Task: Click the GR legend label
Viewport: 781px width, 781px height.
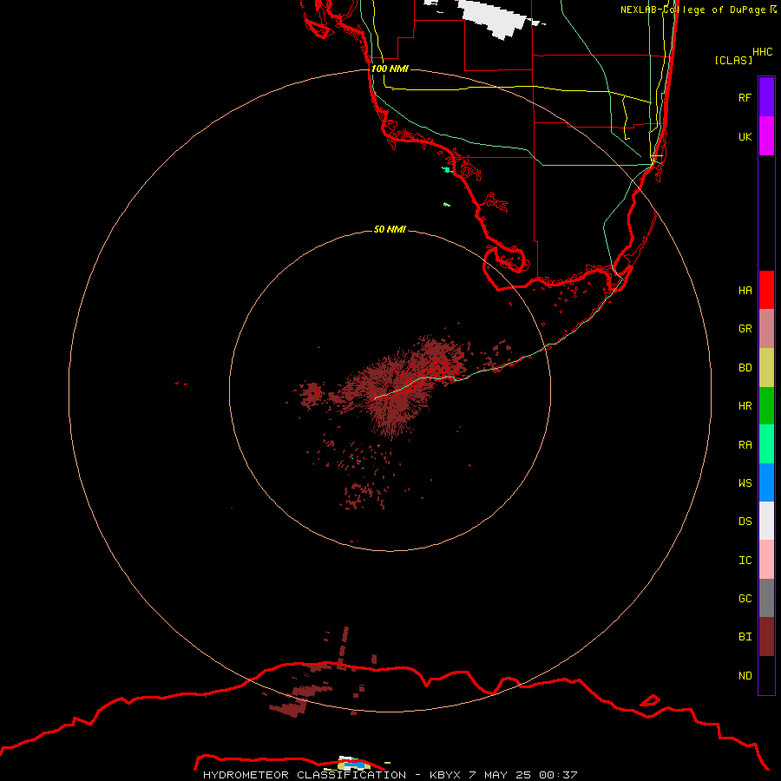Action: [x=745, y=329]
